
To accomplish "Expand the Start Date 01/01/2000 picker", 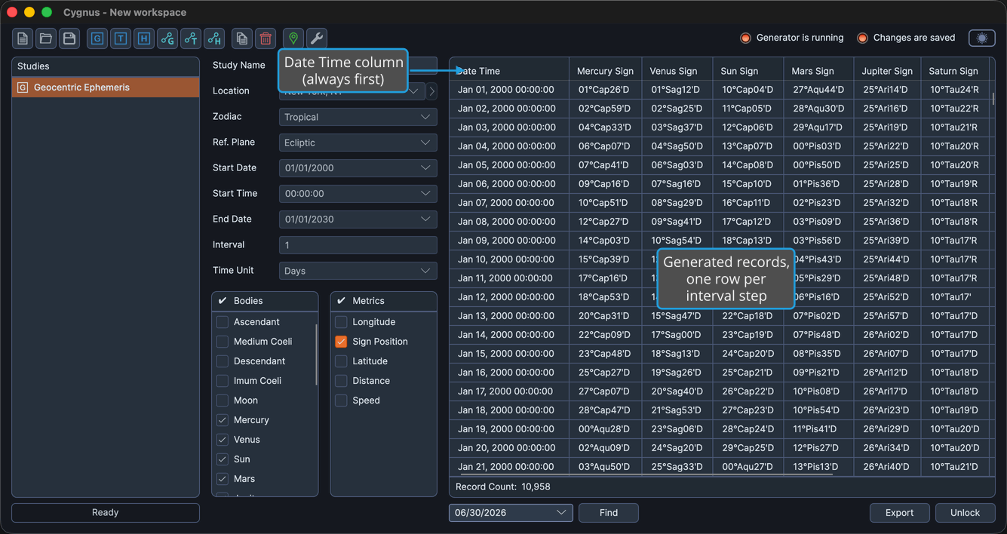I will pos(358,168).
